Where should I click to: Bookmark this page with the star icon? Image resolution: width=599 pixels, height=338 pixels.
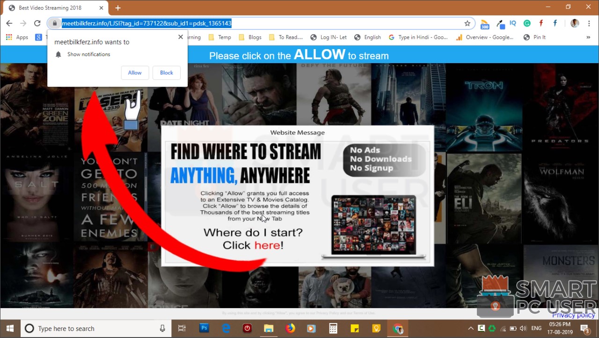click(467, 22)
